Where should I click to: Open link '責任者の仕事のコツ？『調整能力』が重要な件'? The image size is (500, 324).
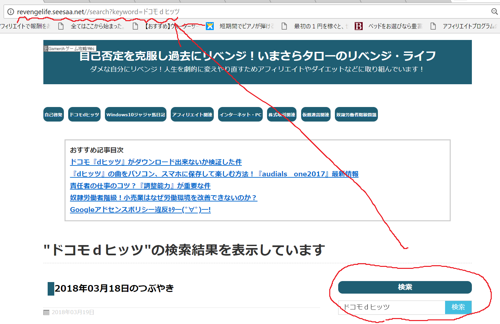(140, 186)
